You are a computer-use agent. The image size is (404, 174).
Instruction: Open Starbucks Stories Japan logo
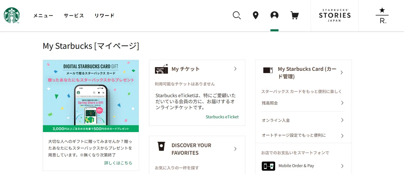coord(335,15)
